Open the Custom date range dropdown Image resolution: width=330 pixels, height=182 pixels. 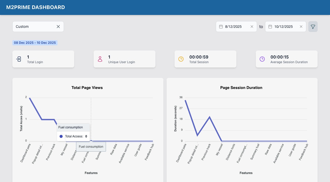(x=34, y=27)
